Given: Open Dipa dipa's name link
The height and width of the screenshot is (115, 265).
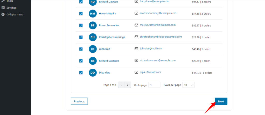Looking at the screenshot, I should point(105,73).
